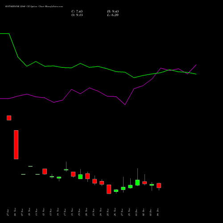The image size is (223, 223).
Task: Click the '12 Nov' date label
Action: coord(44,212)
